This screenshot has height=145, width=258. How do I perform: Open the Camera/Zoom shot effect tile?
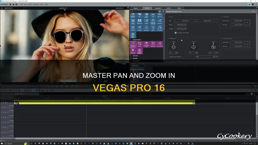(146, 44)
